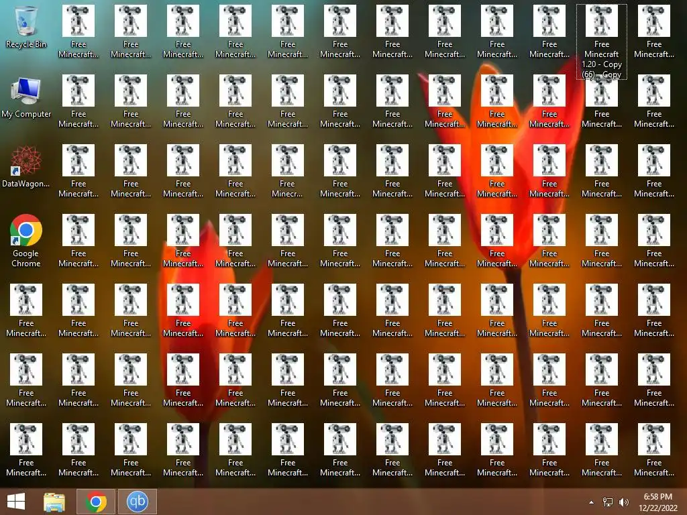Switch to Google Chrome in the taskbar
Image resolution: width=687 pixels, height=515 pixels.
coord(96,502)
